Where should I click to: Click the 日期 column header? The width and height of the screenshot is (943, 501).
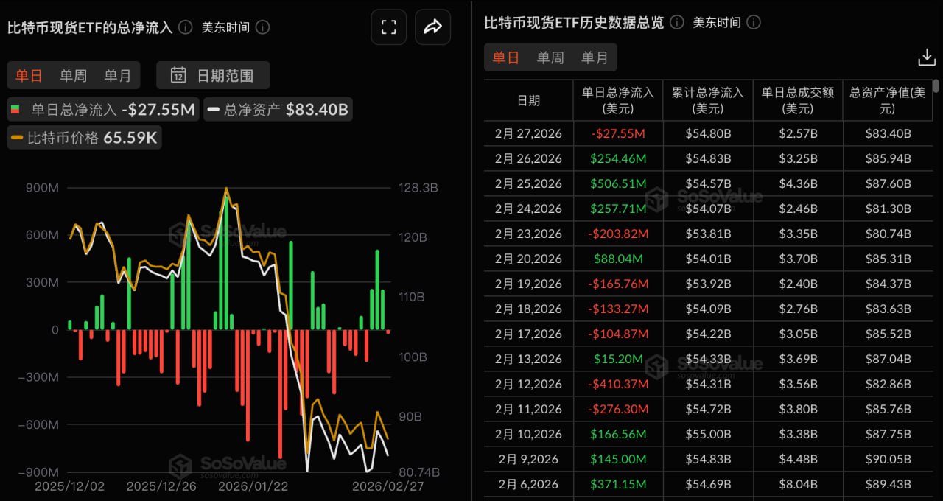(x=528, y=100)
